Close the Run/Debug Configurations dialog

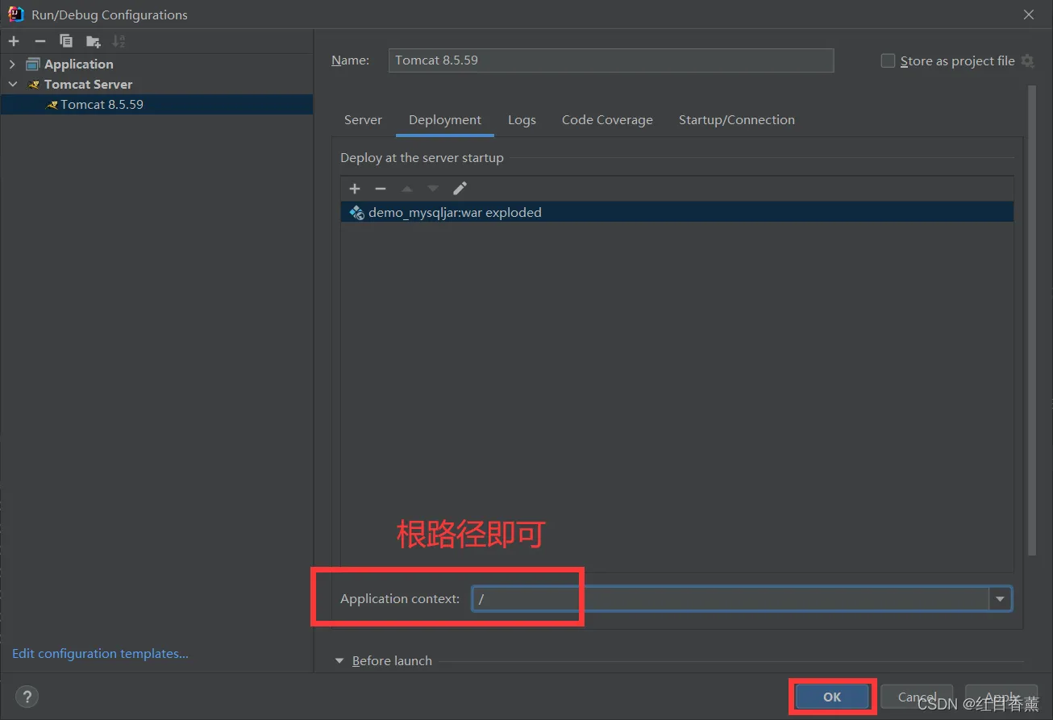coord(1028,15)
